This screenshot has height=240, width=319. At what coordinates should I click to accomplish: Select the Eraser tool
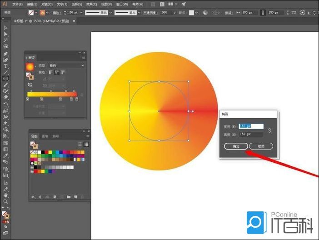point(6,97)
